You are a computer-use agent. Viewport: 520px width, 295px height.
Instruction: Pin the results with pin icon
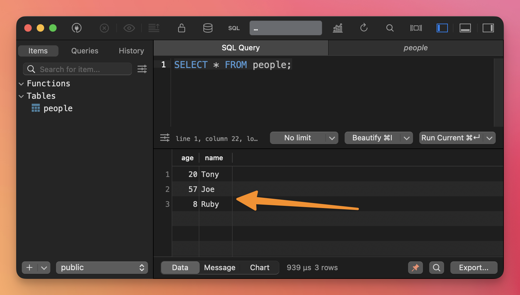[x=415, y=268]
